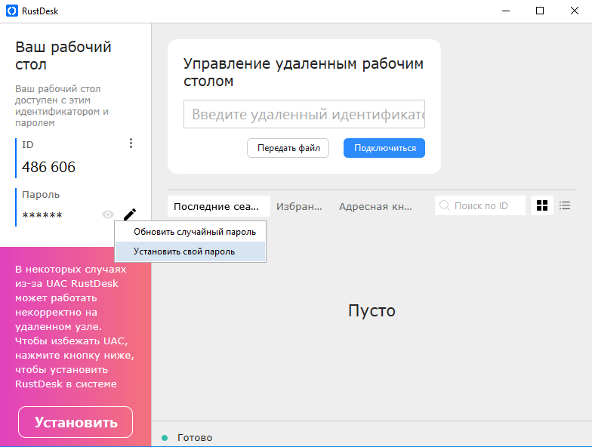Screen dimensions: 592x447
Task: Click the RustDesk logo in the title bar
Action: coord(12,11)
